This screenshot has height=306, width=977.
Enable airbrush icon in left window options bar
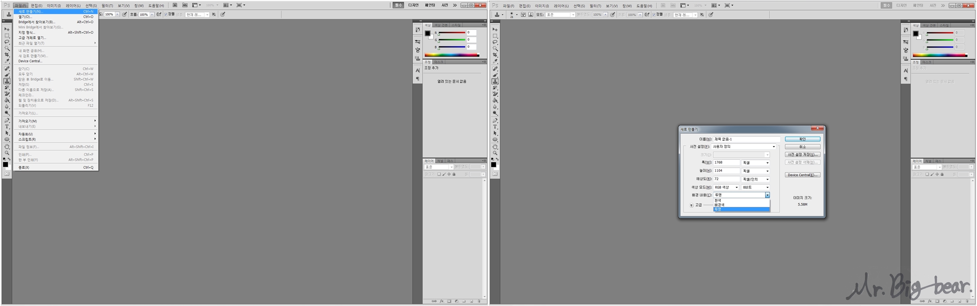[x=159, y=14]
